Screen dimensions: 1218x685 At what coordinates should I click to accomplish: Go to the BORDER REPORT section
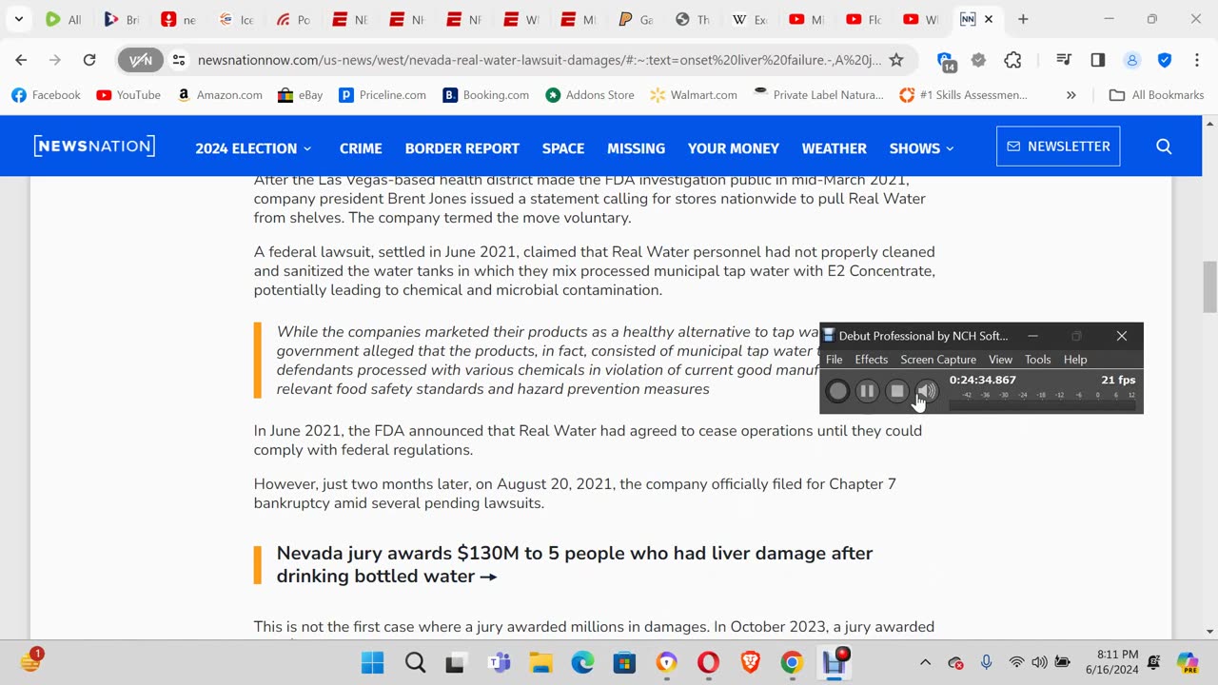[462, 148]
